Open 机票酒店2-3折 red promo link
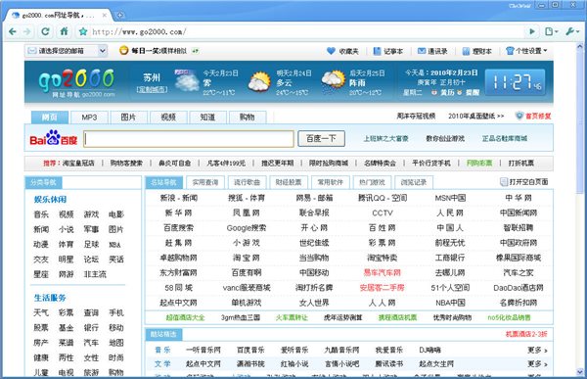 click(526, 334)
